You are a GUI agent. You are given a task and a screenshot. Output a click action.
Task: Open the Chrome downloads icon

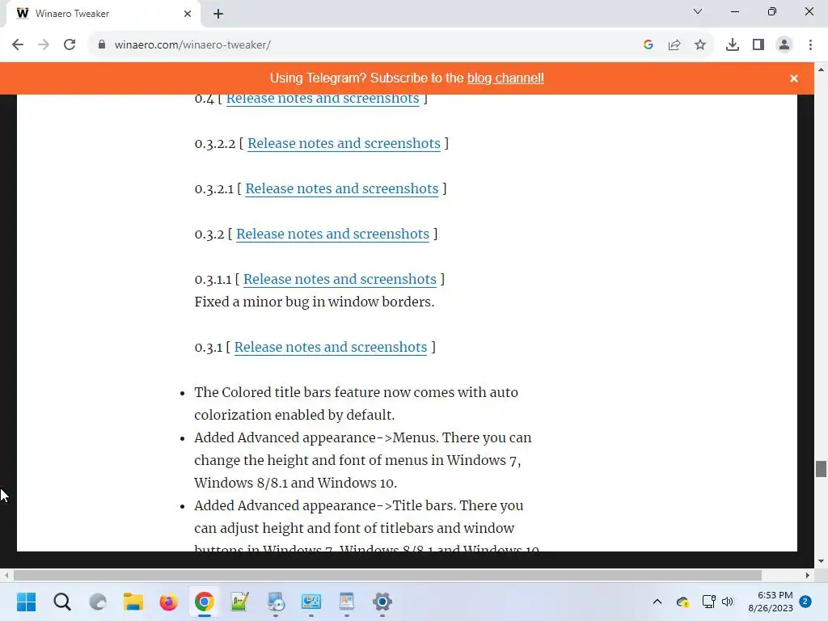pyautogui.click(x=732, y=45)
